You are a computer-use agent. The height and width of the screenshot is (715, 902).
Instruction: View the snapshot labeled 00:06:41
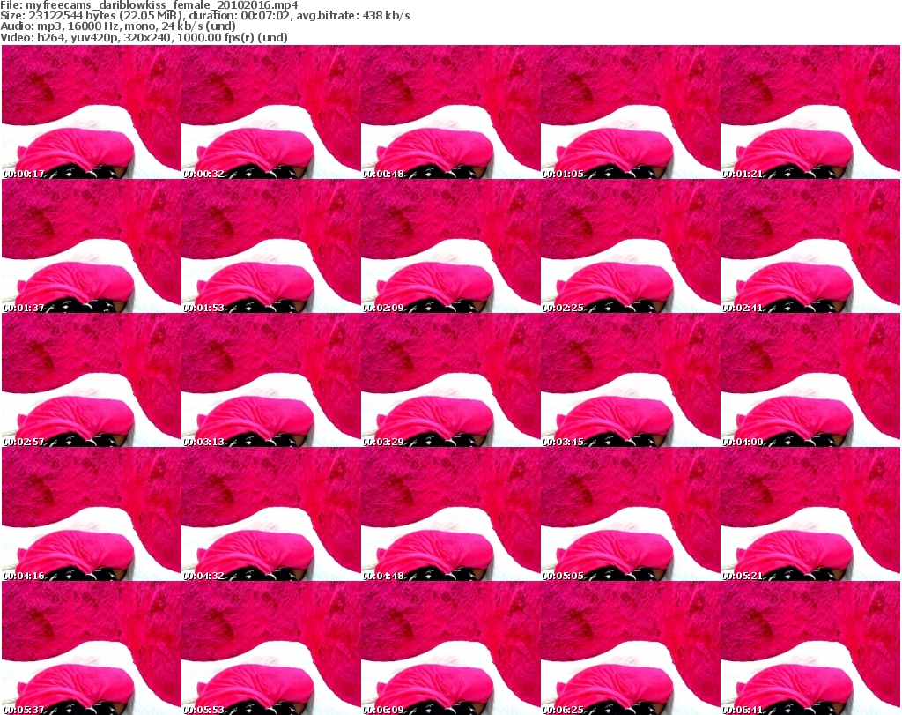810,648
